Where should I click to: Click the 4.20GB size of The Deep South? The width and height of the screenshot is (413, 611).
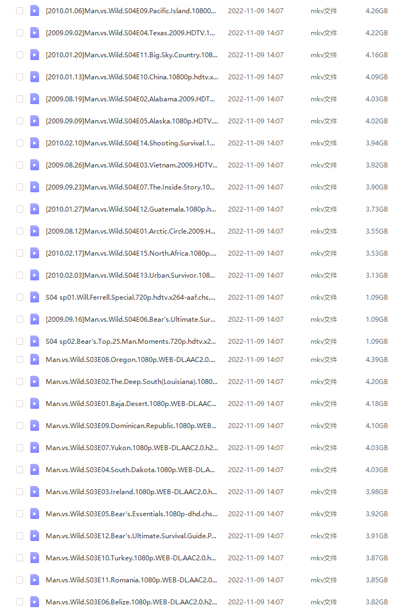point(376,381)
